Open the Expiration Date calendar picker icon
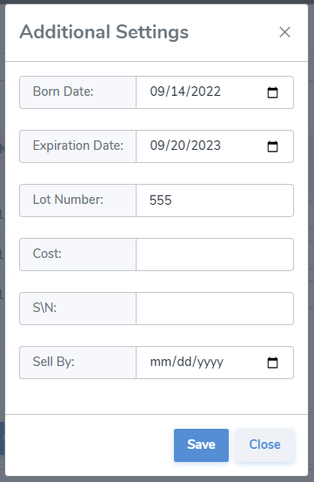Screen dimensions: 314x482 pos(272,146)
